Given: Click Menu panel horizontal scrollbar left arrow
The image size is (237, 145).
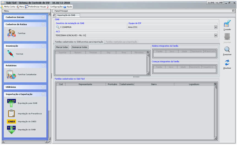Looking at the screenshot, I should [3, 142].
